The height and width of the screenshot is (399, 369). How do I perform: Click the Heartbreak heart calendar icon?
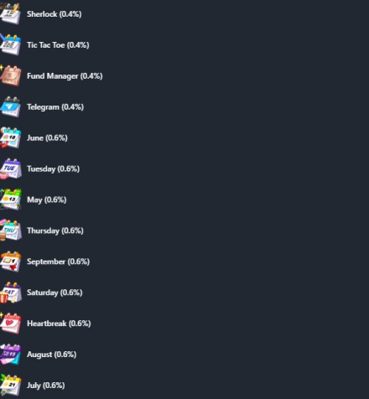[10, 324]
